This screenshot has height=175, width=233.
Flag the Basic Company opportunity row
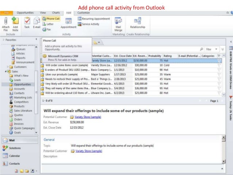click(219, 70)
